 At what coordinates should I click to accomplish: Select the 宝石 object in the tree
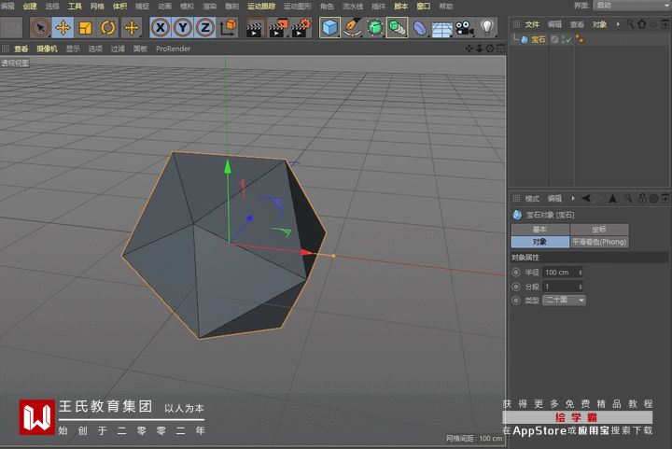click(539, 39)
